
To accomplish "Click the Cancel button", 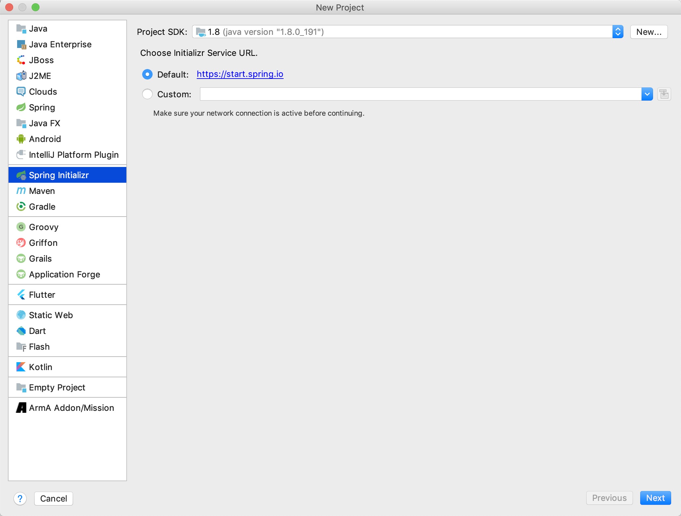I will coord(54,499).
